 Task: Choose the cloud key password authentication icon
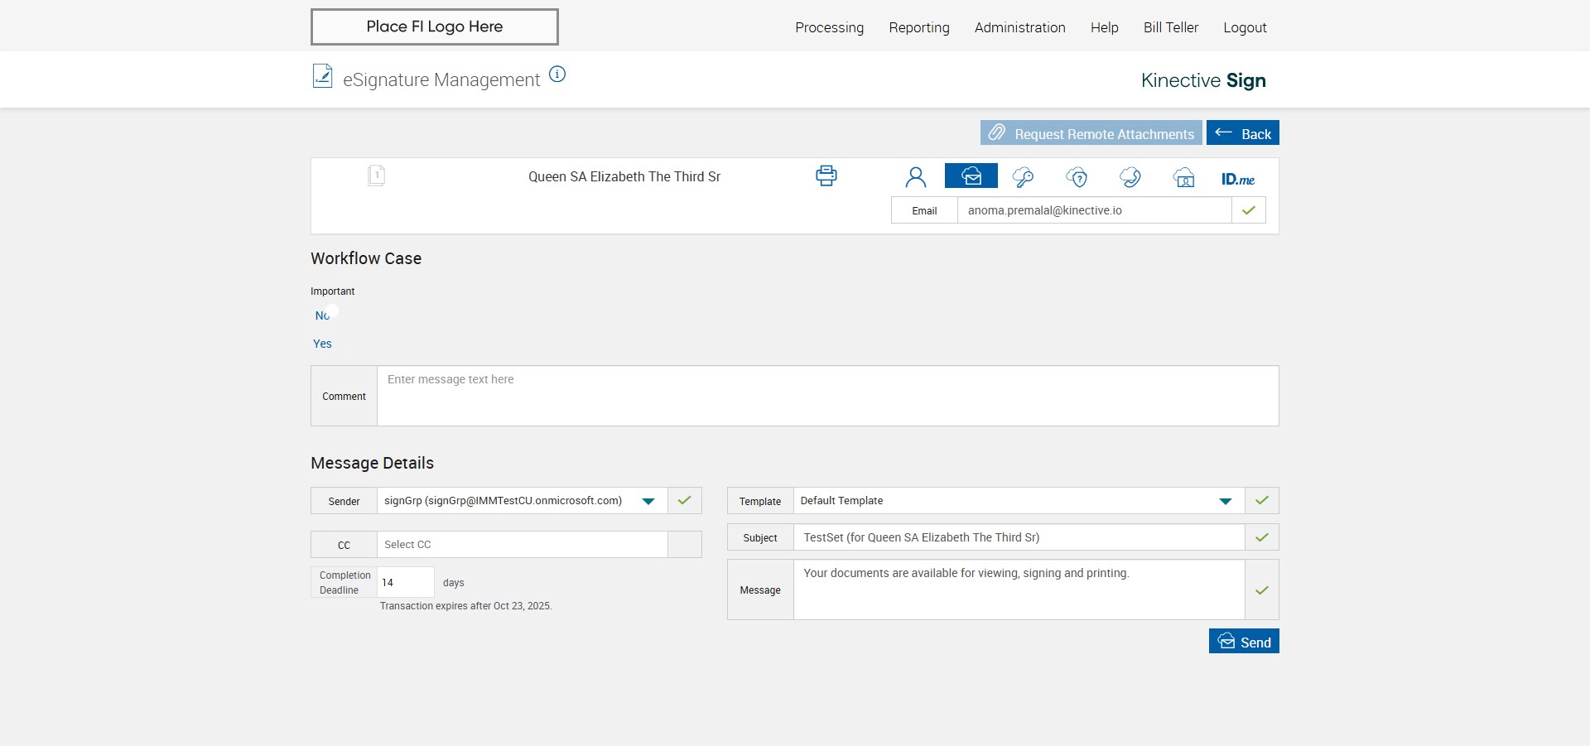coord(1023,177)
